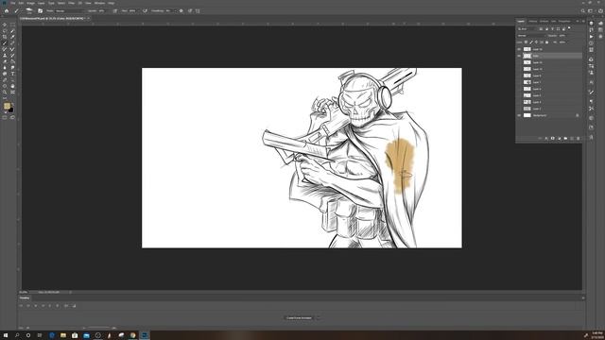Click the zoom percentage field in status bar

click(23, 292)
